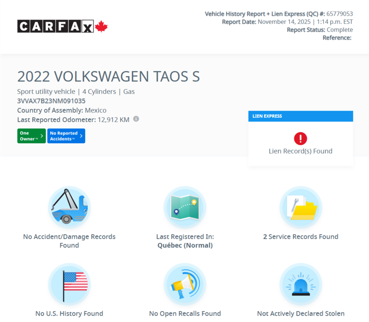Open Lien Record(s) Found details
This screenshot has width=369, height=322.
[300, 151]
